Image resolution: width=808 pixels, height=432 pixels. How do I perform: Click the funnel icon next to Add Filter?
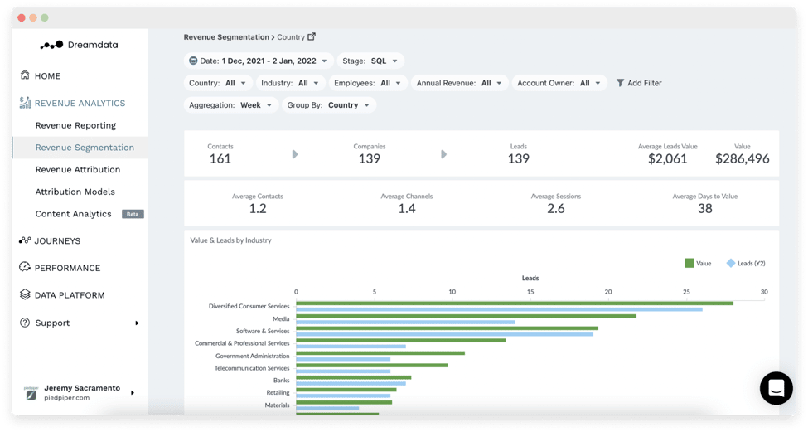(x=620, y=83)
